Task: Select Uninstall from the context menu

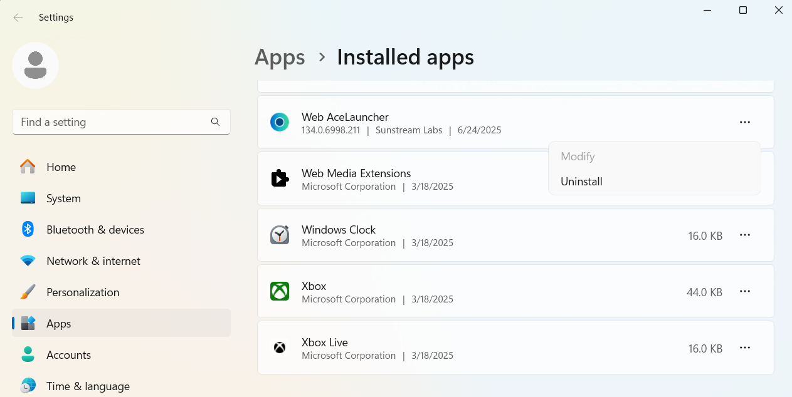Action: click(581, 182)
